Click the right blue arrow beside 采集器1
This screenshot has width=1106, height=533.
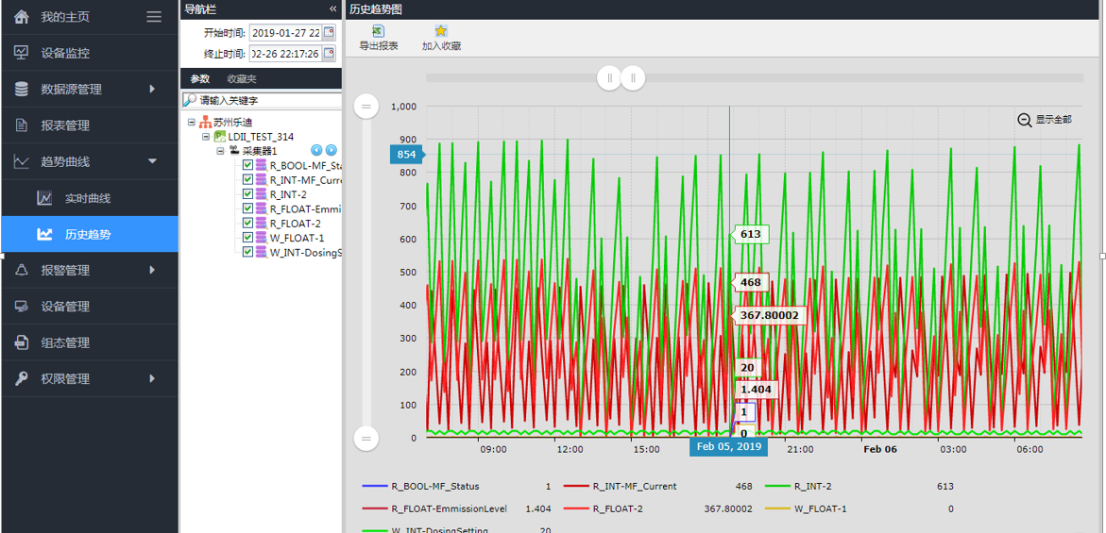click(x=331, y=151)
